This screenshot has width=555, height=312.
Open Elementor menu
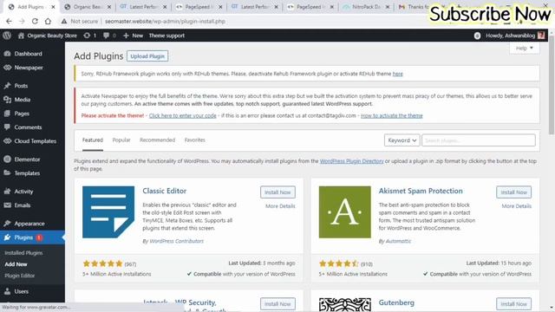pos(27,159)
